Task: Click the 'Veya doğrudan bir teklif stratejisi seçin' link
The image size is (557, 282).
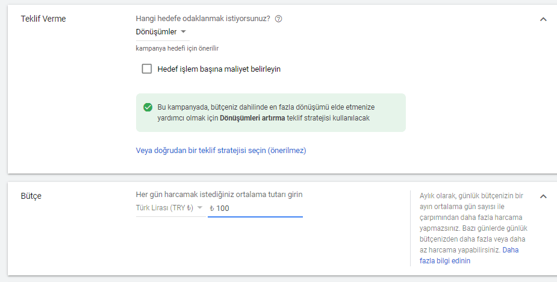Action: tap(221, 151)
